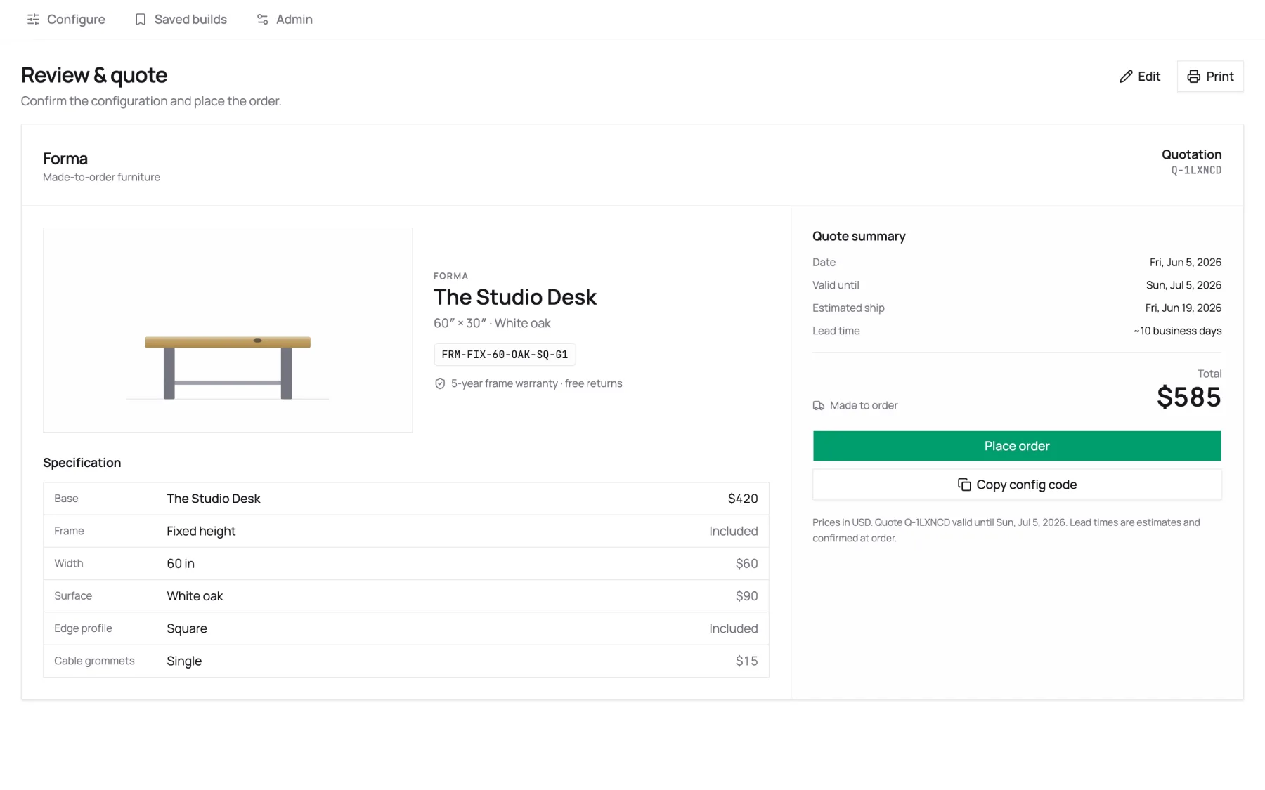Click the Saved builds bookmark icon
The height and width of the screenshot is (790, 1265).
141,20
